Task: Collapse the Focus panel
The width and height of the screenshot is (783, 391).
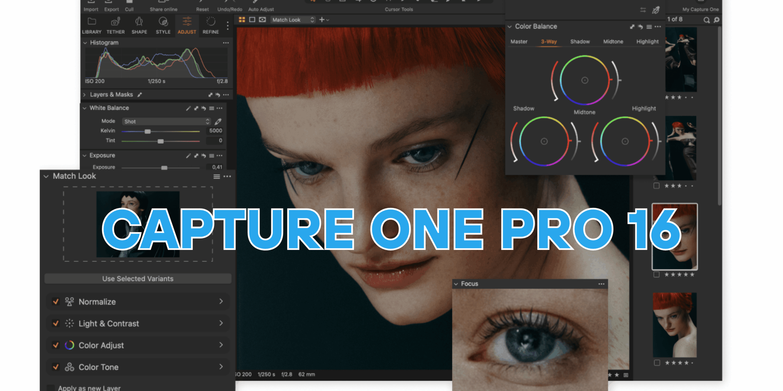Action: 456,284
